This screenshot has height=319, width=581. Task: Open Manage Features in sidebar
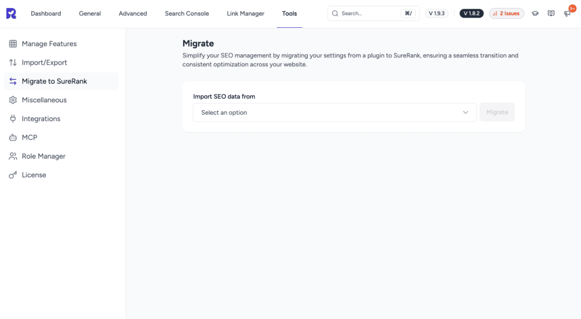point(61,44)
